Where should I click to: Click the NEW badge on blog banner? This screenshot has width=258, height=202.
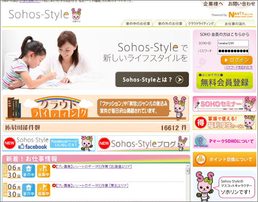click(x=104, y=143)
